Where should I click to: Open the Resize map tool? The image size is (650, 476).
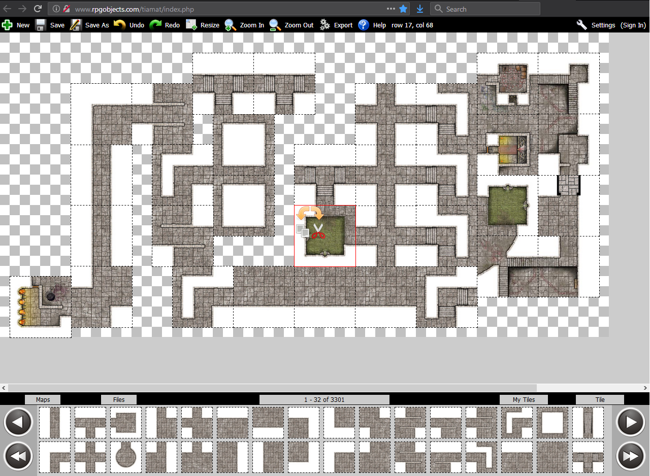pyautogui.click(x=203, y=24)
